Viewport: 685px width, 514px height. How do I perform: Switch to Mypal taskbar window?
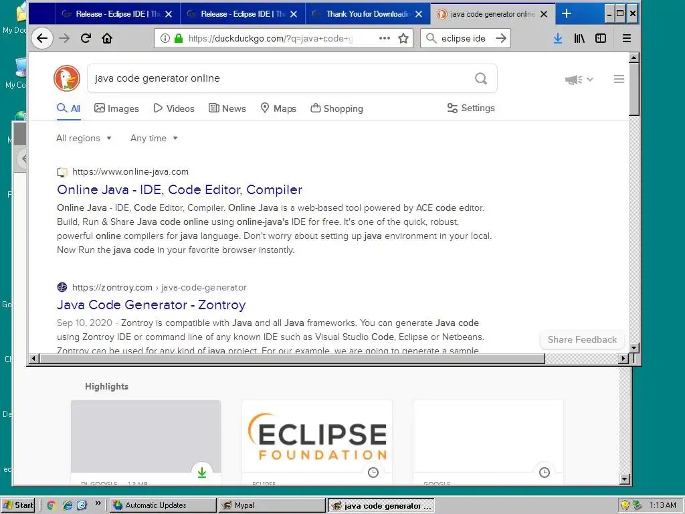tap(272, 505)
